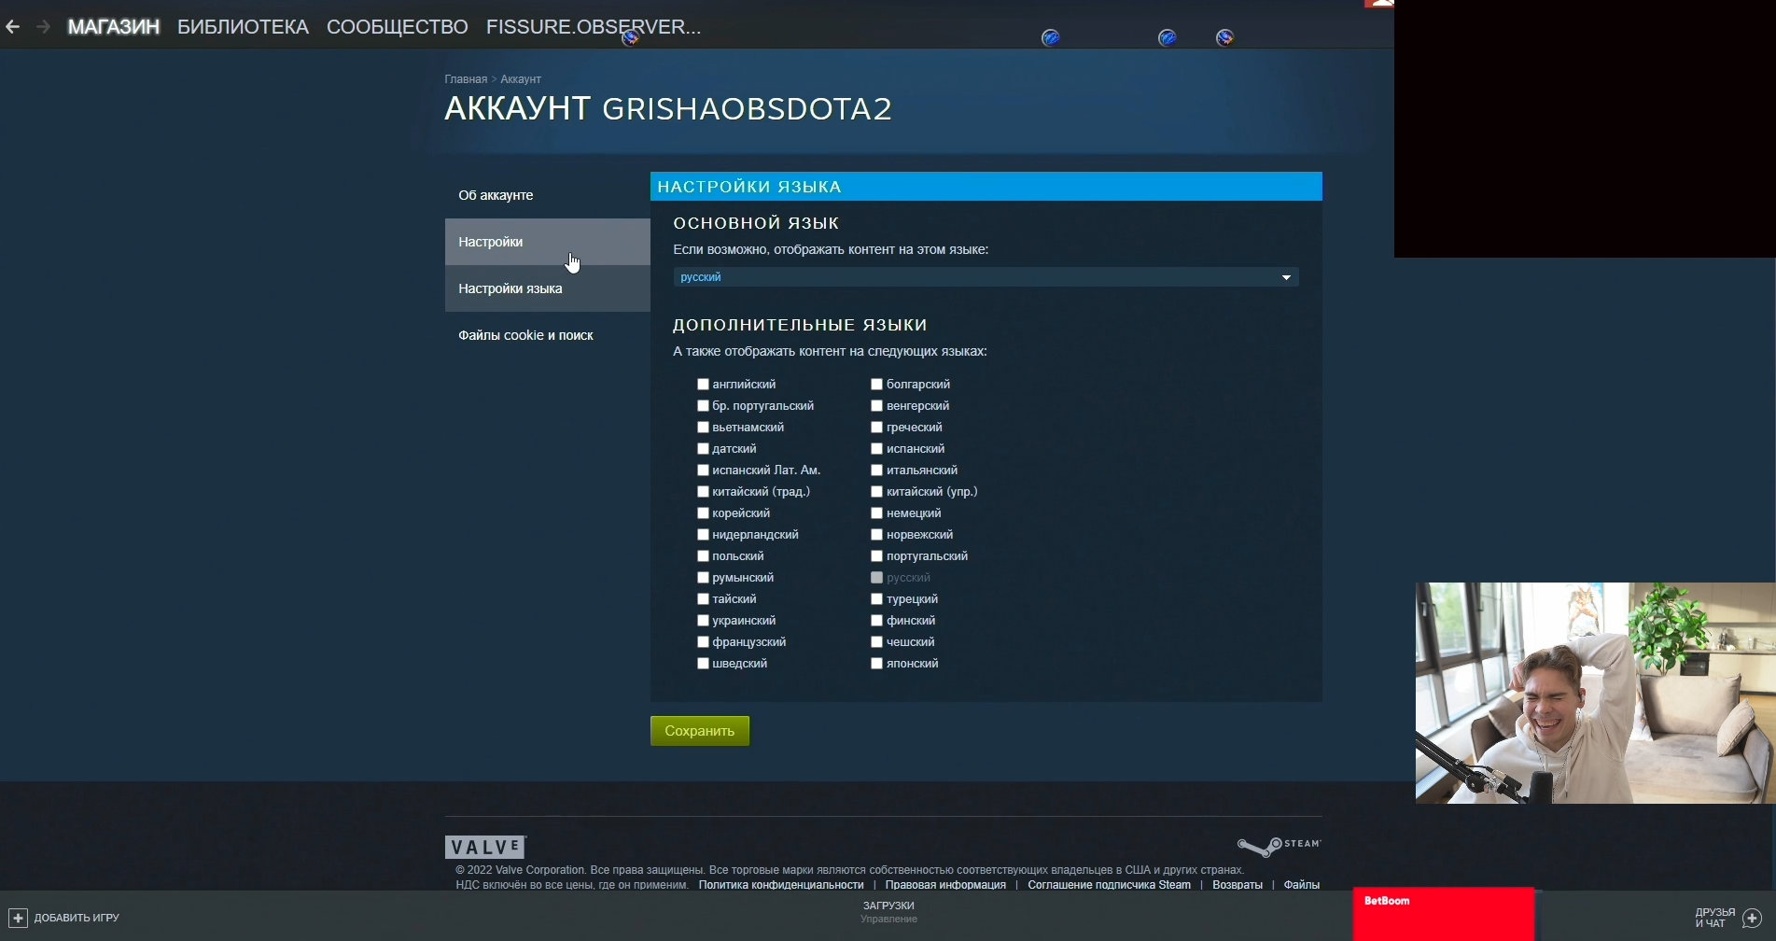The width and height of the screenshot is (1776, 941).
Task: Click the Сохранить save button
Action: point(700,731)
